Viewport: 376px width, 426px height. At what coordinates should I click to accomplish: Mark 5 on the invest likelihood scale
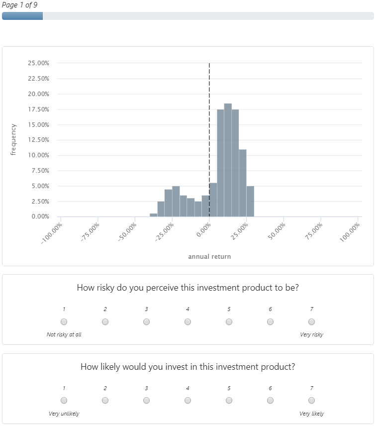pos(229,400)
